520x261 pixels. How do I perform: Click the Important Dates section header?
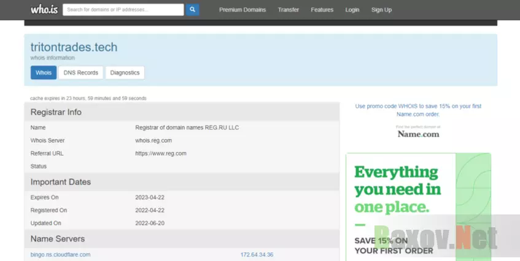coord(182,181)
